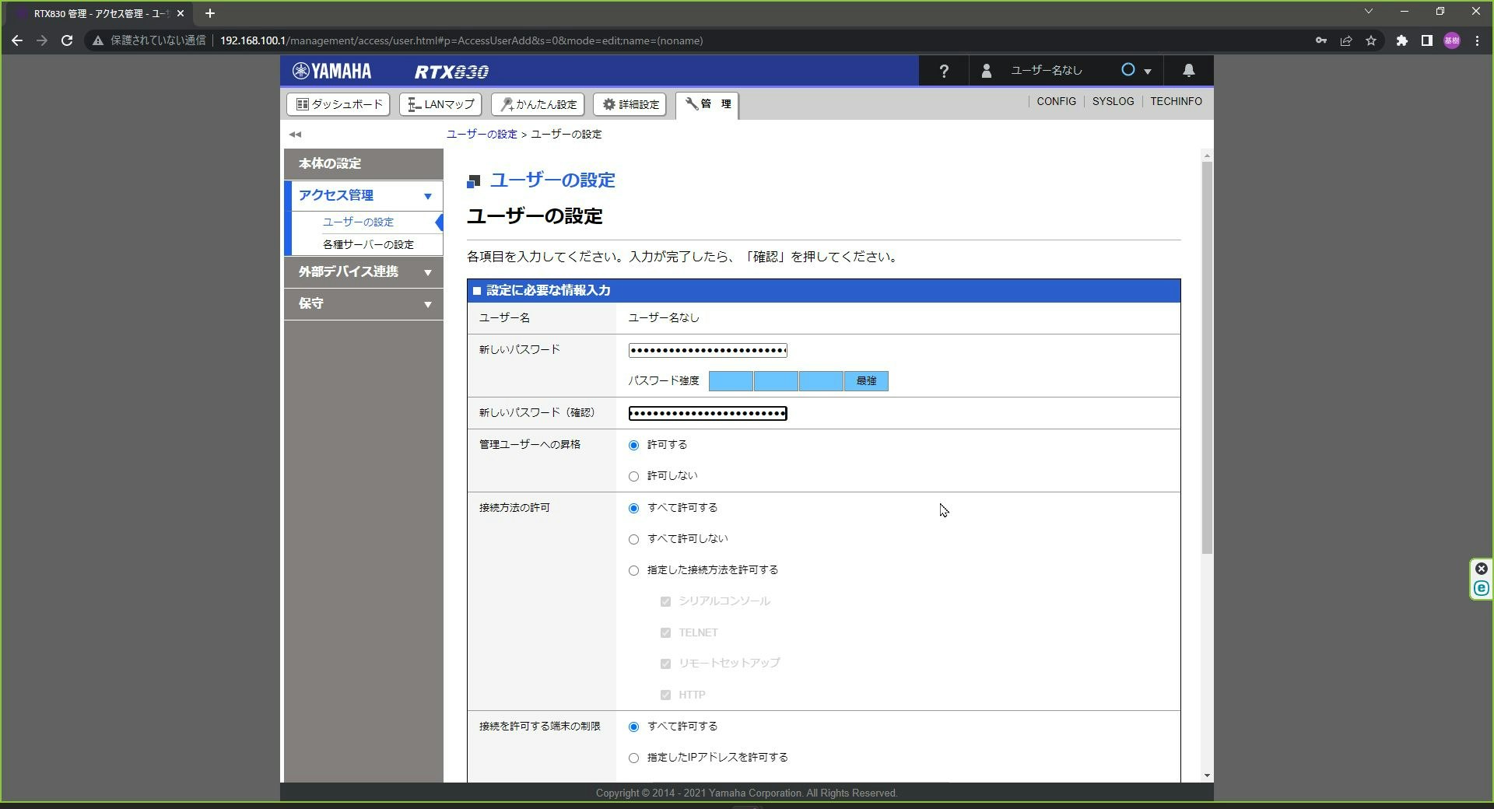Screen dimensions: 1494x809
Task: Collapse the sidebar with double-arrow icon
Action: click(x=295, y=135)
